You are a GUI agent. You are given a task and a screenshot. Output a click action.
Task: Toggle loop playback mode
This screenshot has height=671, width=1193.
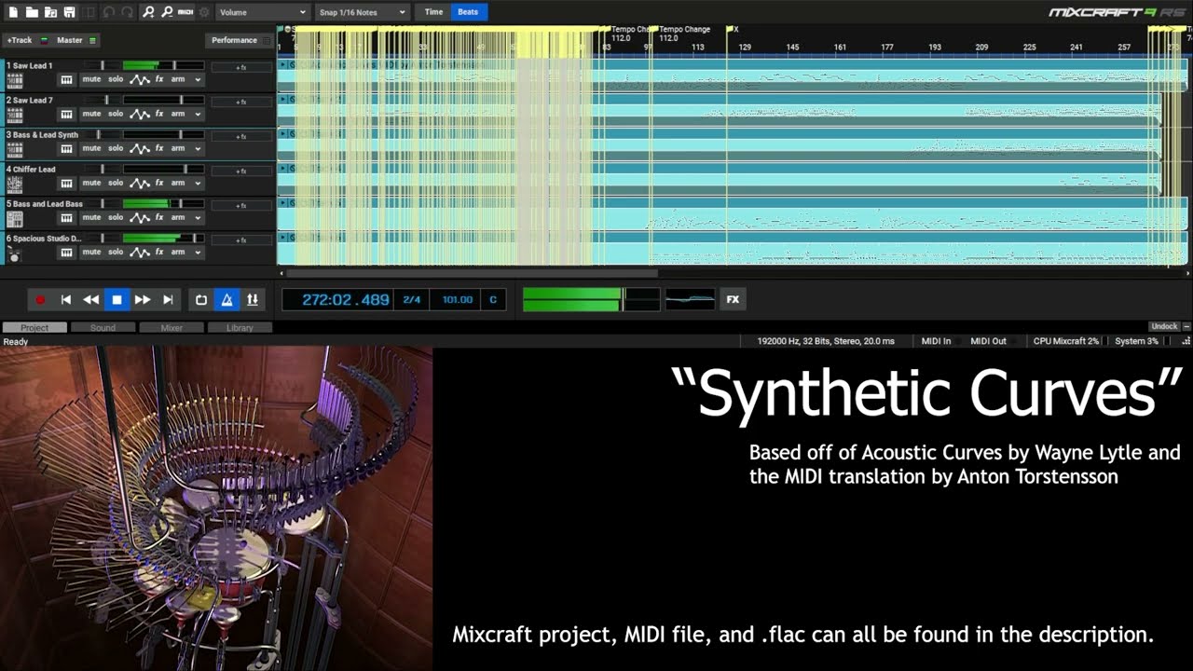pyautogui.click(x=200, y=299)
